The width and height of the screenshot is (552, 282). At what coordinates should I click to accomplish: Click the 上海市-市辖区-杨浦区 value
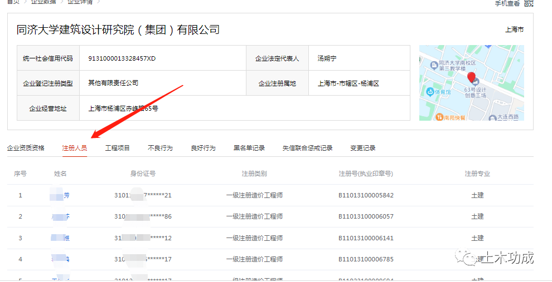[348, 83]
